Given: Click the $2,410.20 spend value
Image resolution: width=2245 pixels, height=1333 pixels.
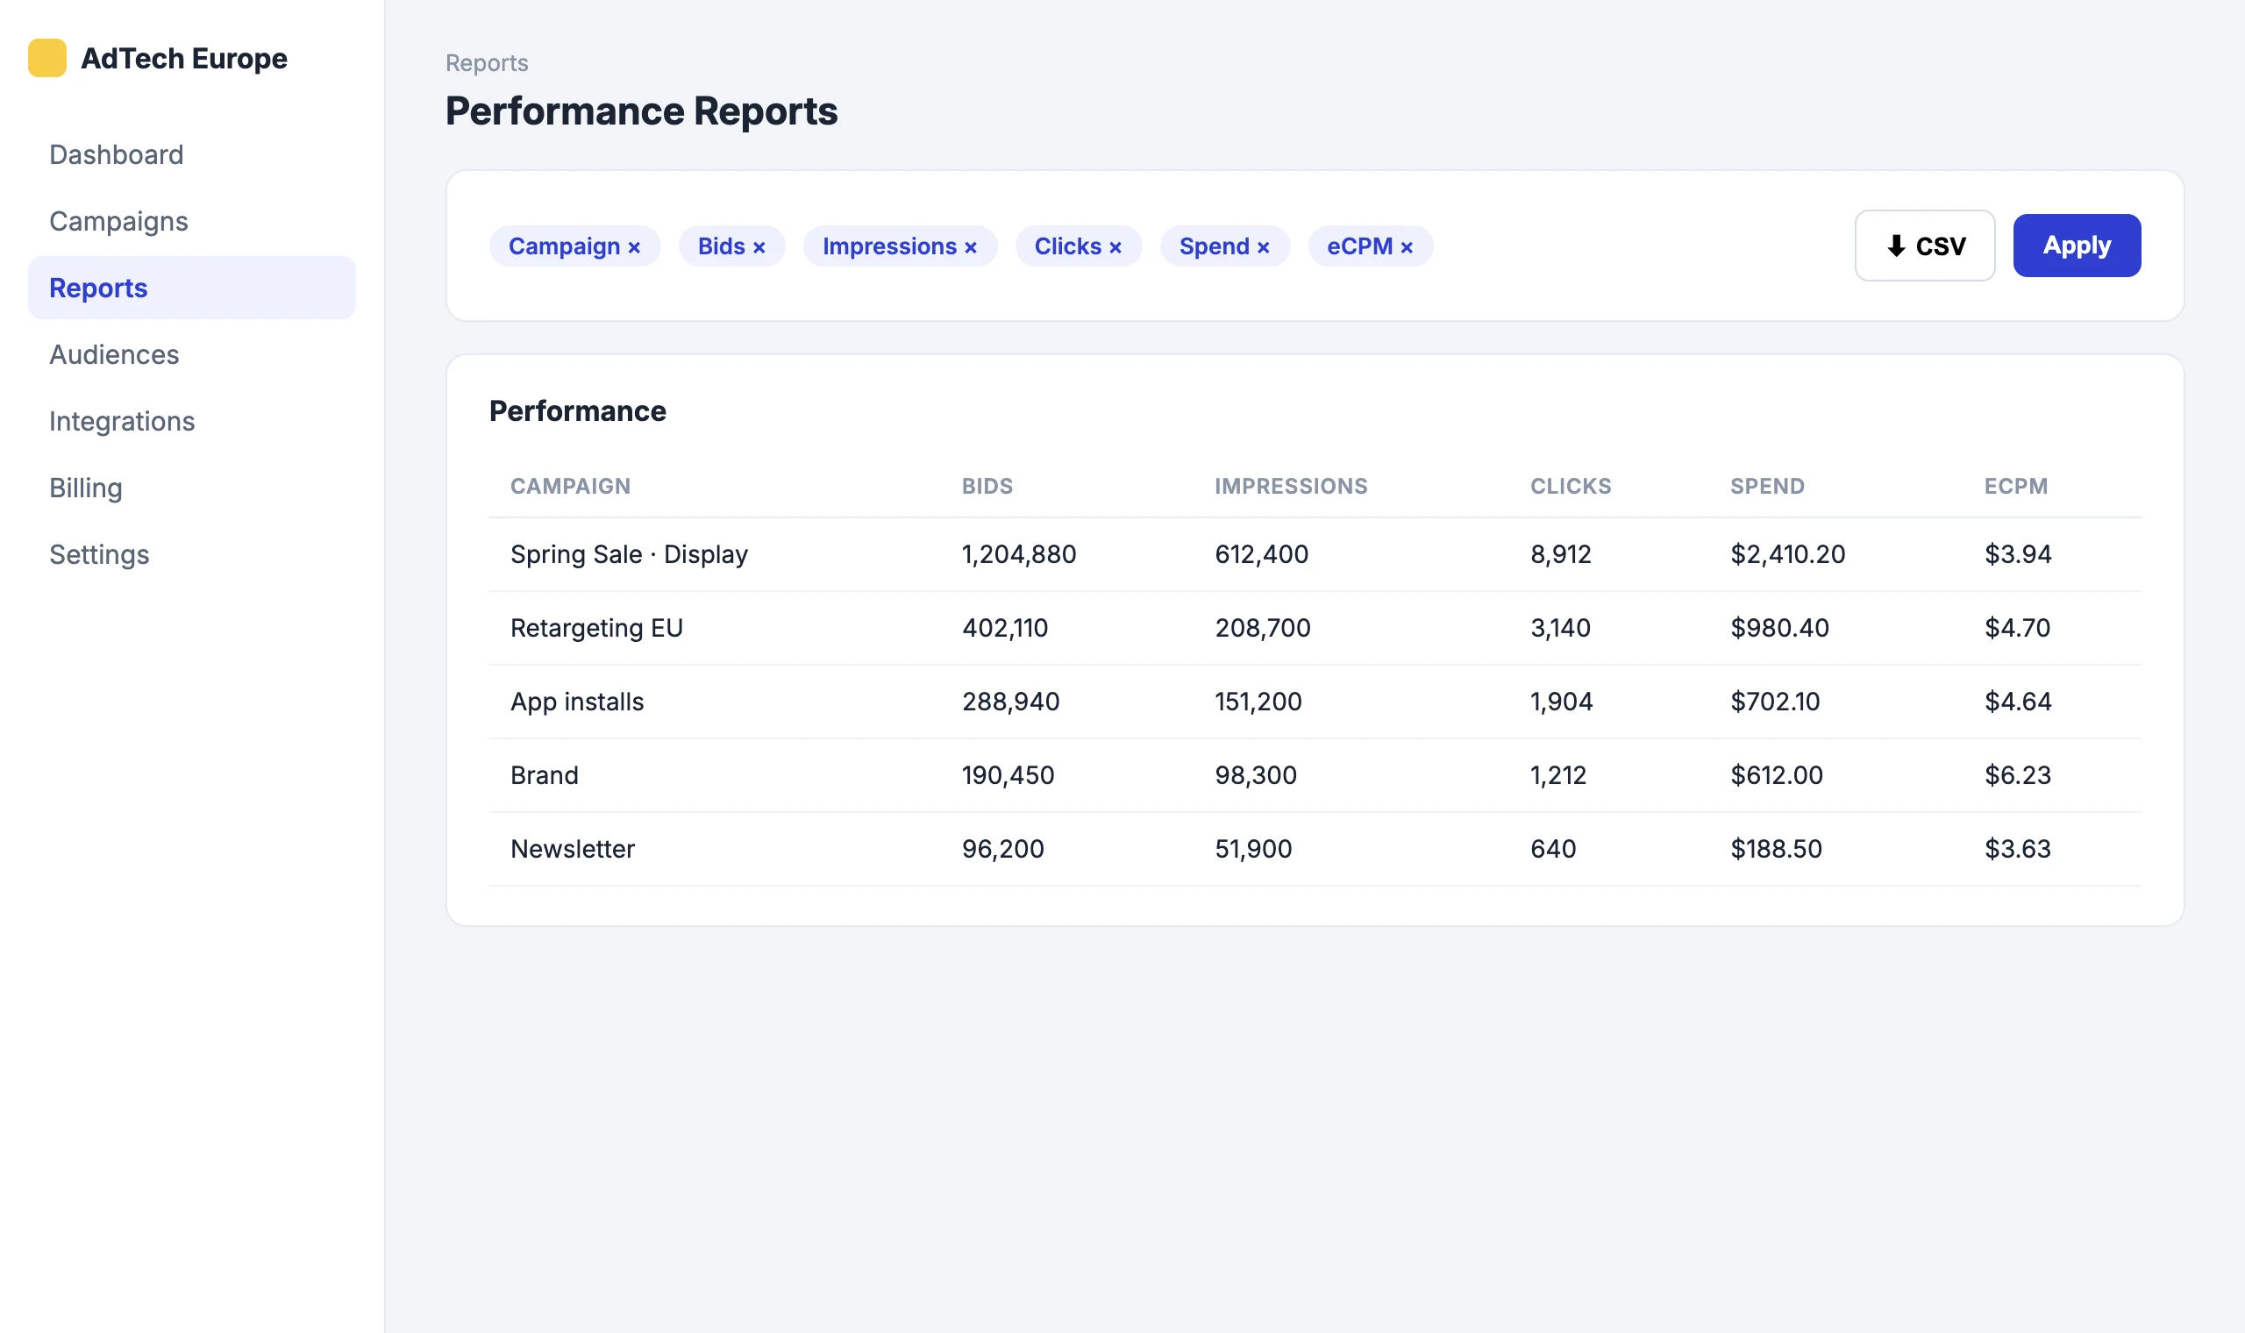Looking at the screenshot, I should click(x=1788, y=554).
